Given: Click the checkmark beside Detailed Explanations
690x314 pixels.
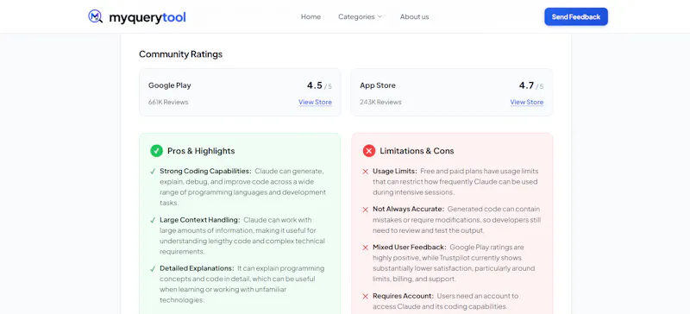Looking at the screenshot, I should 153,268.
